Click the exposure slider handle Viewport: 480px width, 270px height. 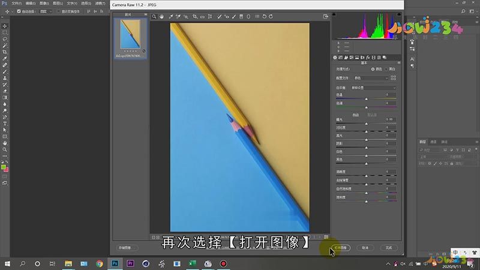367,124
